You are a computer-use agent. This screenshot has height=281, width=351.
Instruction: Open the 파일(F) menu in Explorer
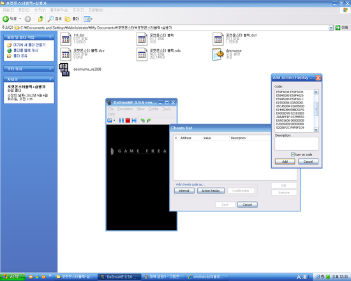click(8, 10)
